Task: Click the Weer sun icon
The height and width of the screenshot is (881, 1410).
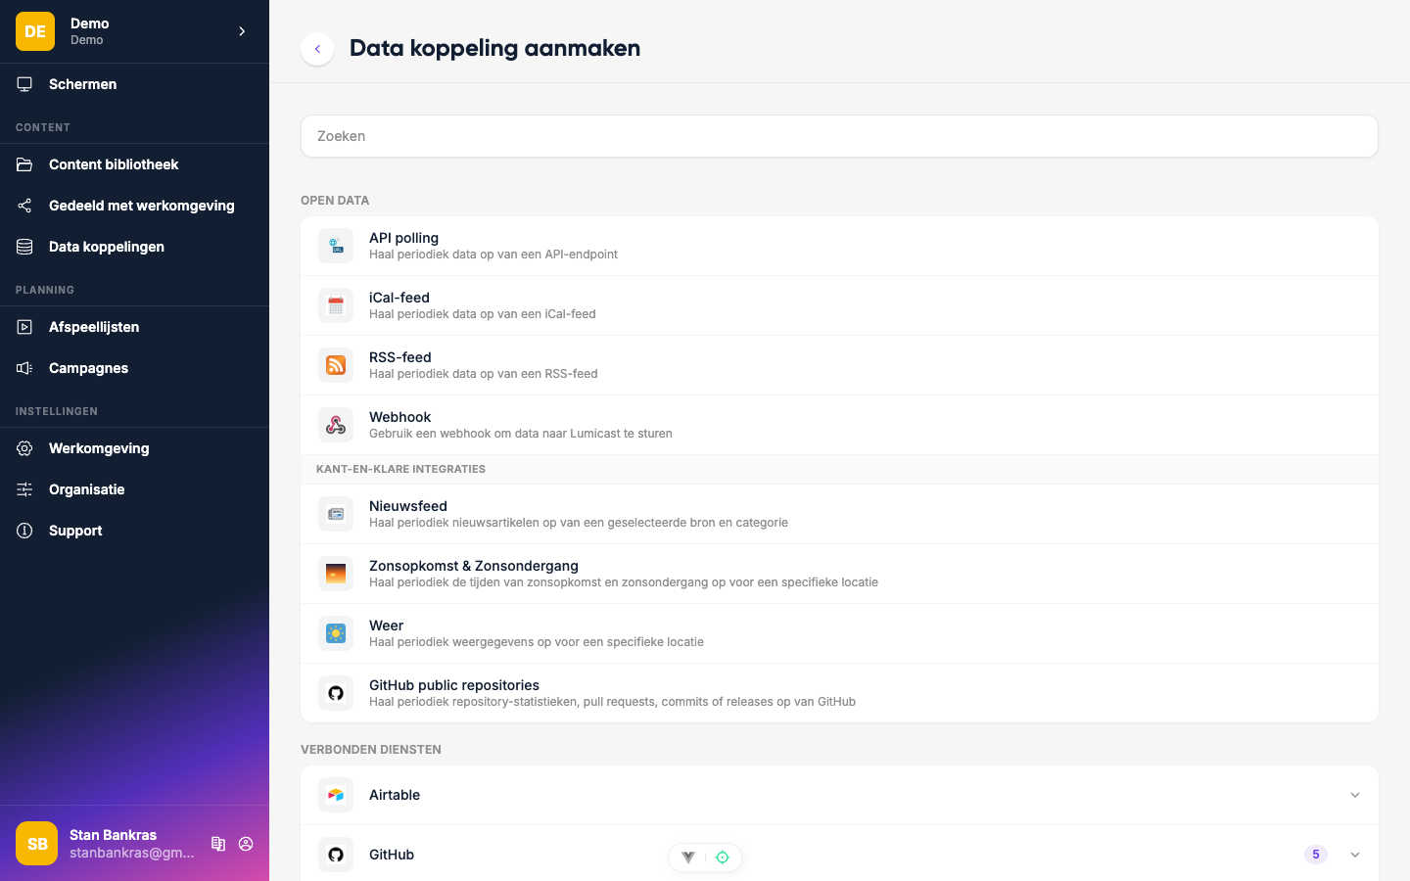Action: 336,633
